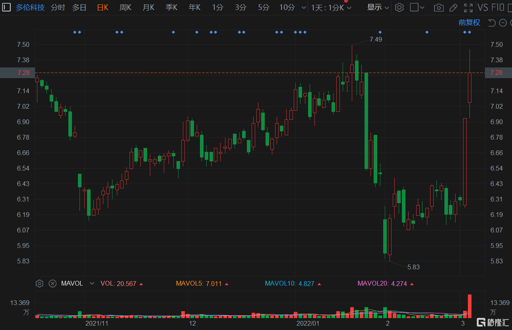Click the 13.369 volume label on left axis
Viewport: 512px width, 330px height.
(20, 303)
